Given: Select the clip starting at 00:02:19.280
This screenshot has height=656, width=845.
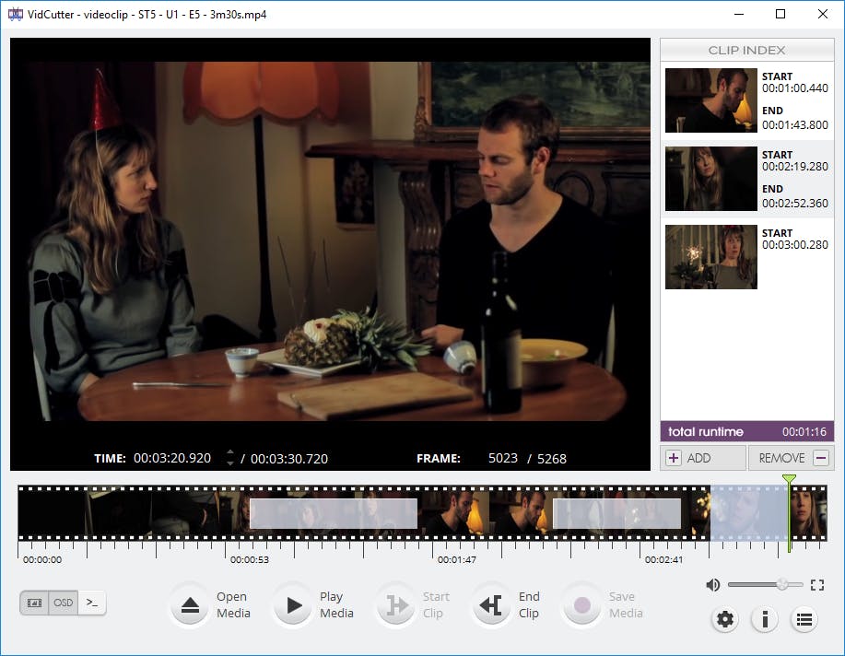Looking at the screenshot, I should tap(747, 179).
